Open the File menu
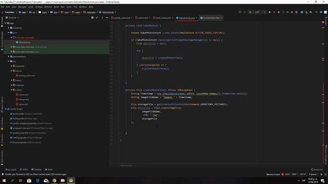 coord(3,7)
